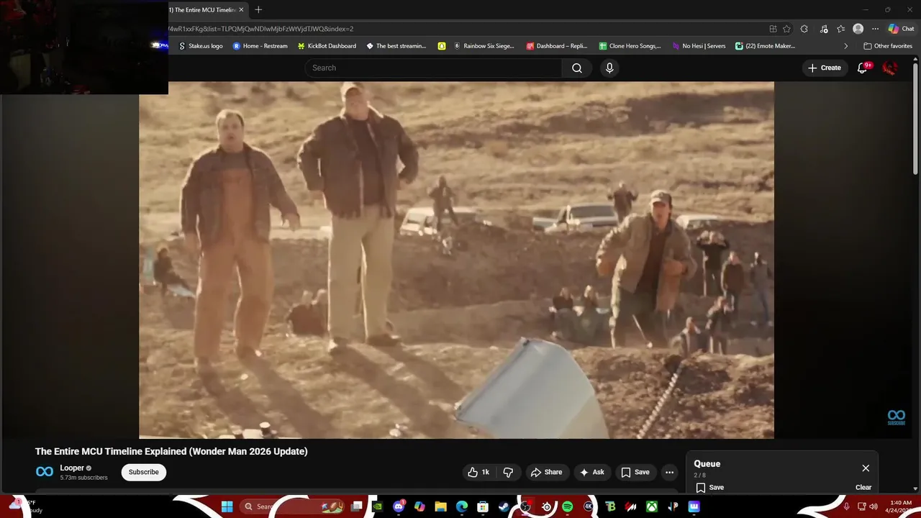Click the taskbar Task View icon
Viewport: 921px width, 518px height.
point(356,506)
